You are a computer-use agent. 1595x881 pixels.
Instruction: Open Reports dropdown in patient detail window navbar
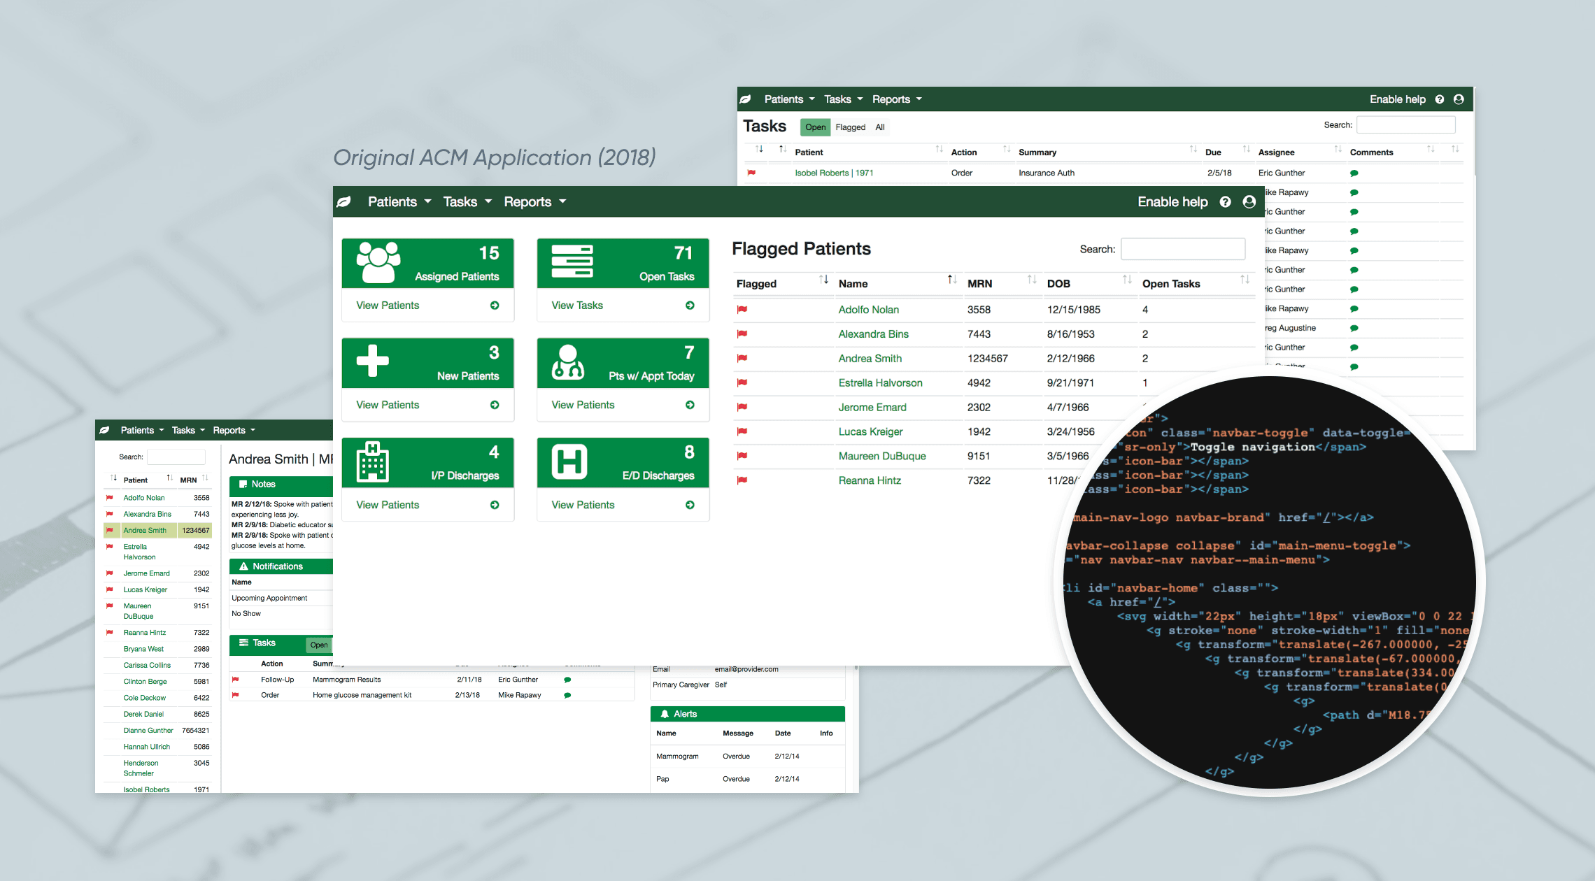pyautogui.click(x=234, y=431)
